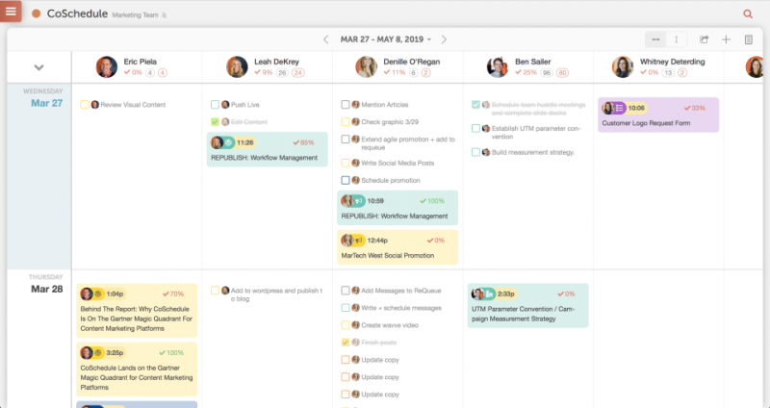Click content icon on the 2:33p card
The width and height of the screenshot is (770, 408).
click(489, 294)
